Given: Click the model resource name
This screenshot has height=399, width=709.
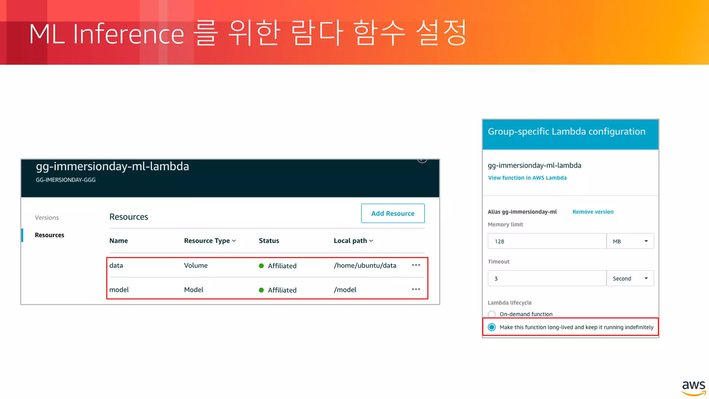Looking at the screenshot, I should pos(119,290).
